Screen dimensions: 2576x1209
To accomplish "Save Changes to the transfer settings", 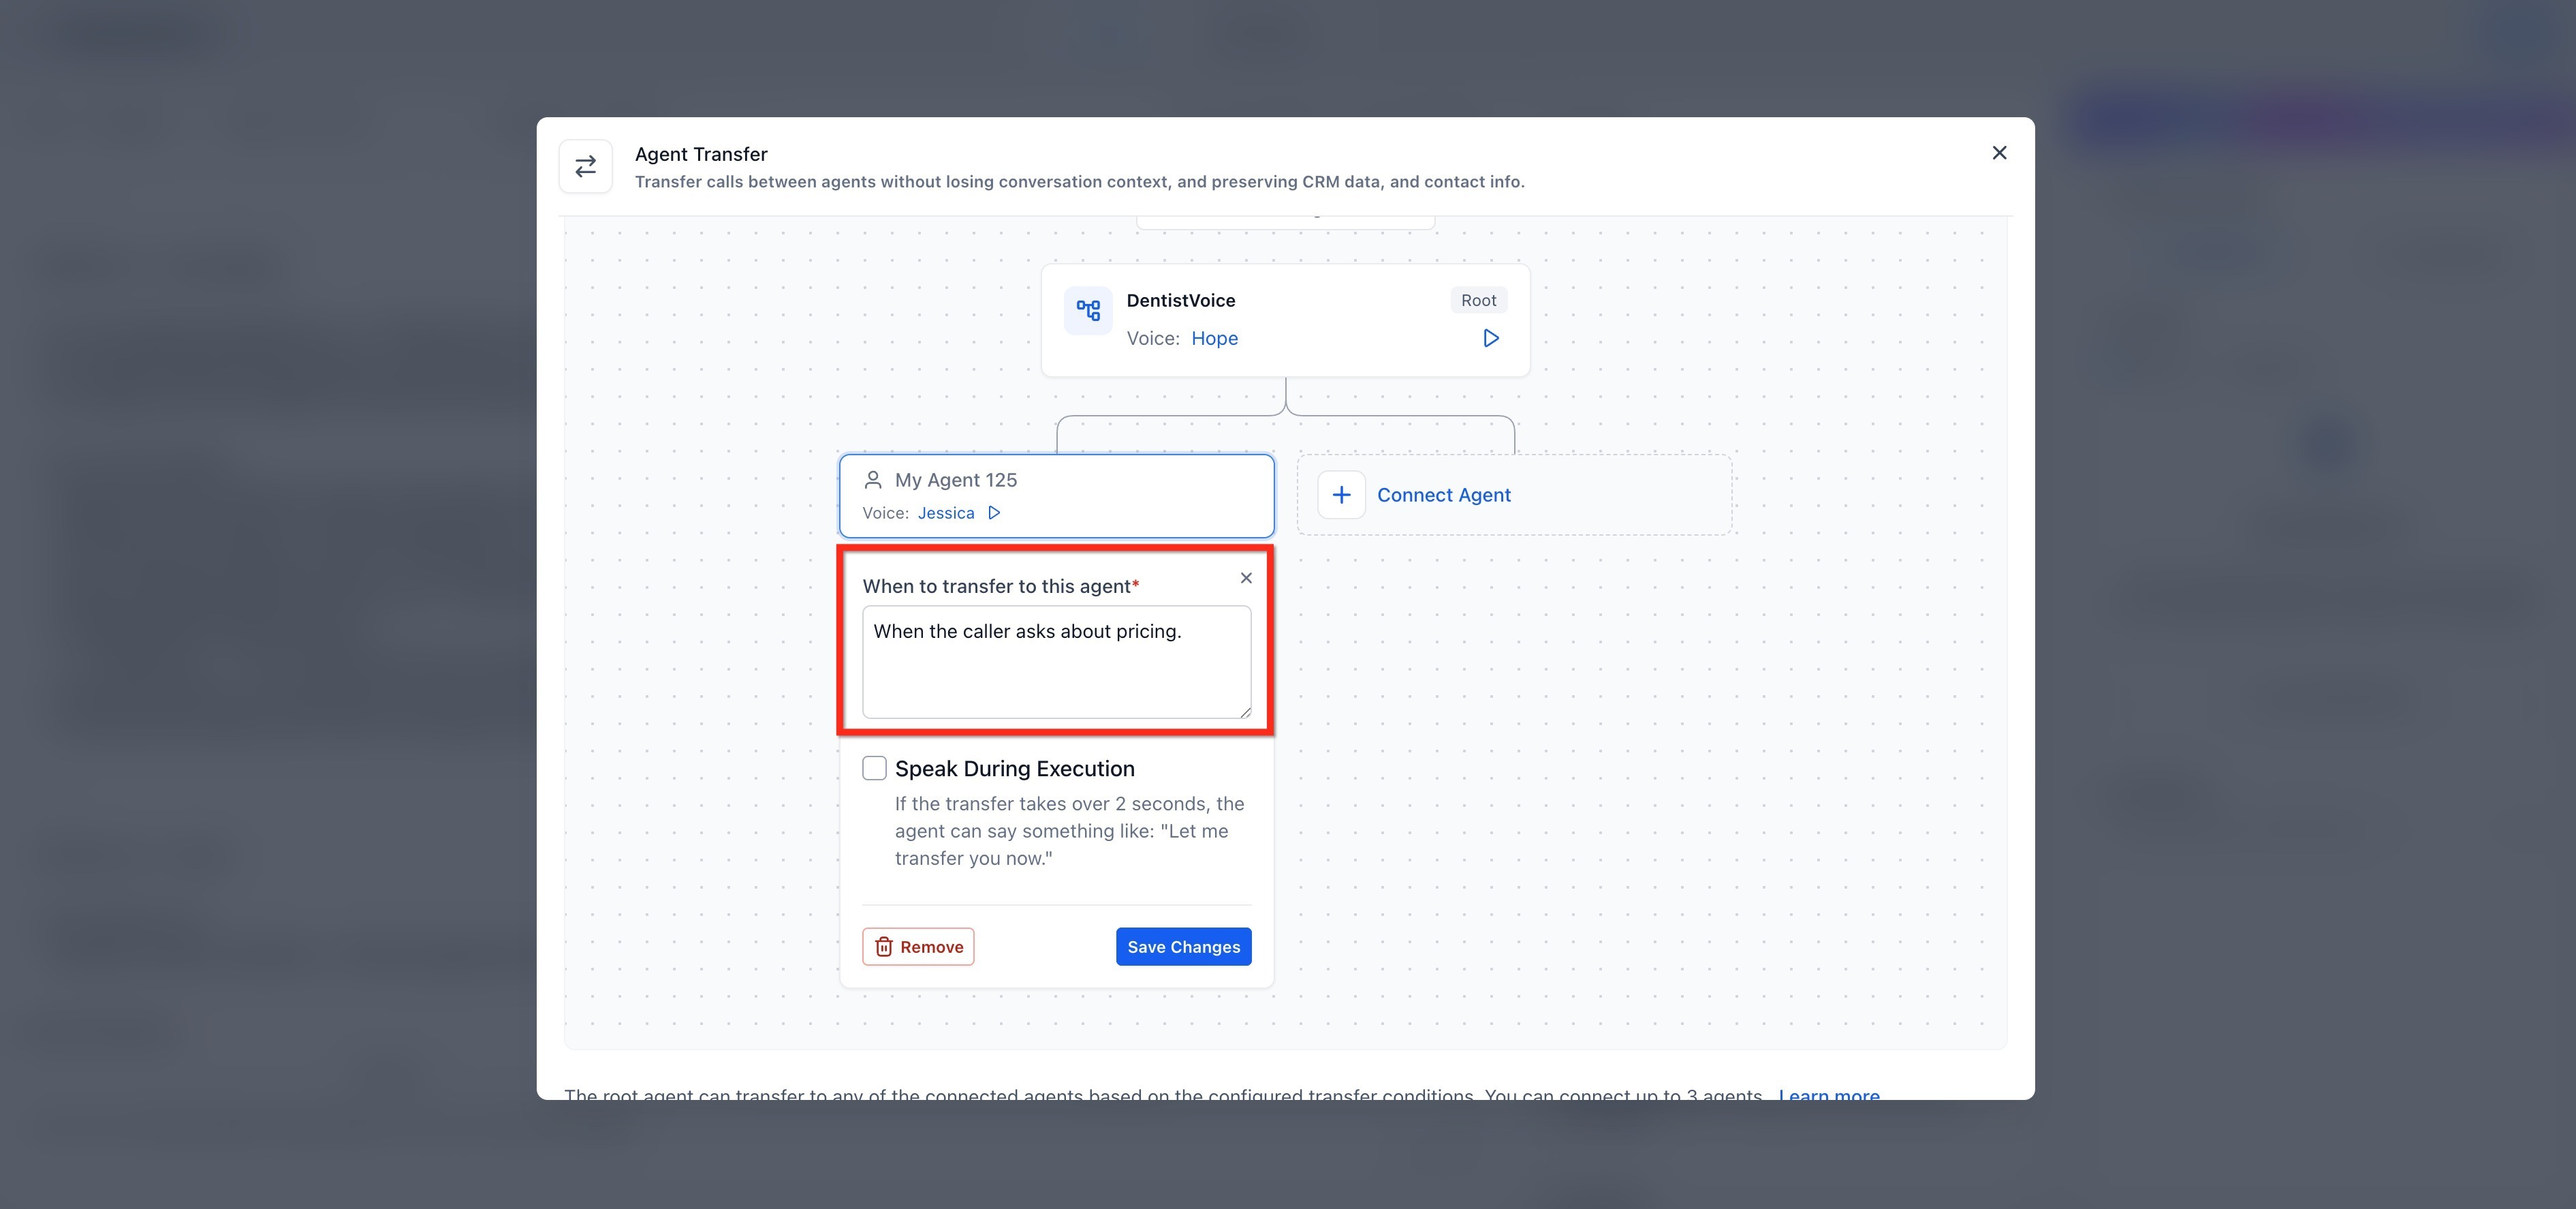I will 1183,947.
